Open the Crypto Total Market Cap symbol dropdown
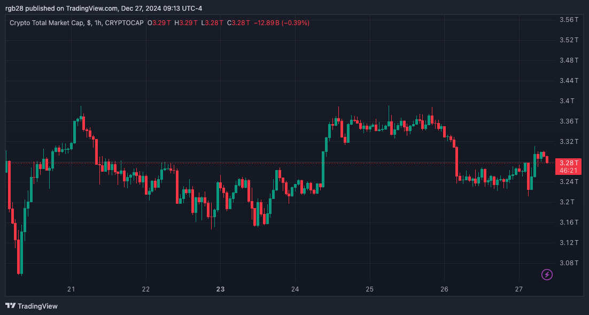589x315 pixels. pos(48,23)
